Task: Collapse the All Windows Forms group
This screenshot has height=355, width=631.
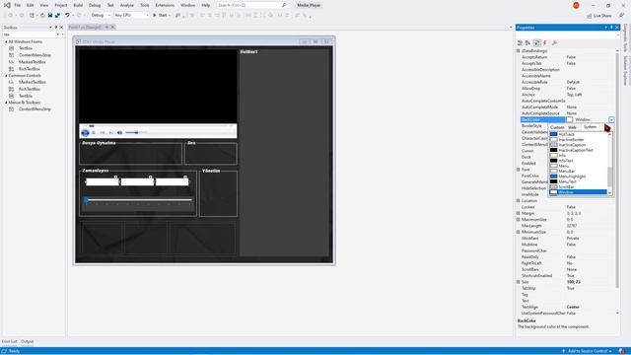Action: 6,41
